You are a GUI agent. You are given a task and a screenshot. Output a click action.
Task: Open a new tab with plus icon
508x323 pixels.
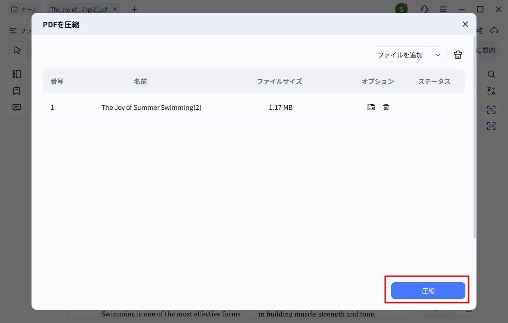pyautogui.click(x=134, y=9)
